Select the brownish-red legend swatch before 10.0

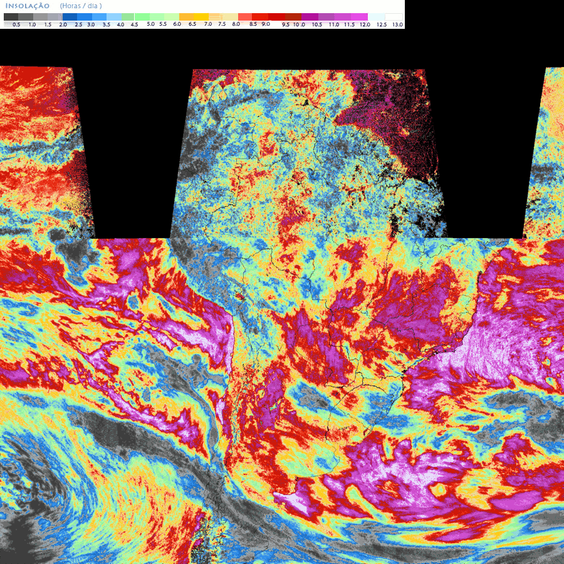coord(293,17)
